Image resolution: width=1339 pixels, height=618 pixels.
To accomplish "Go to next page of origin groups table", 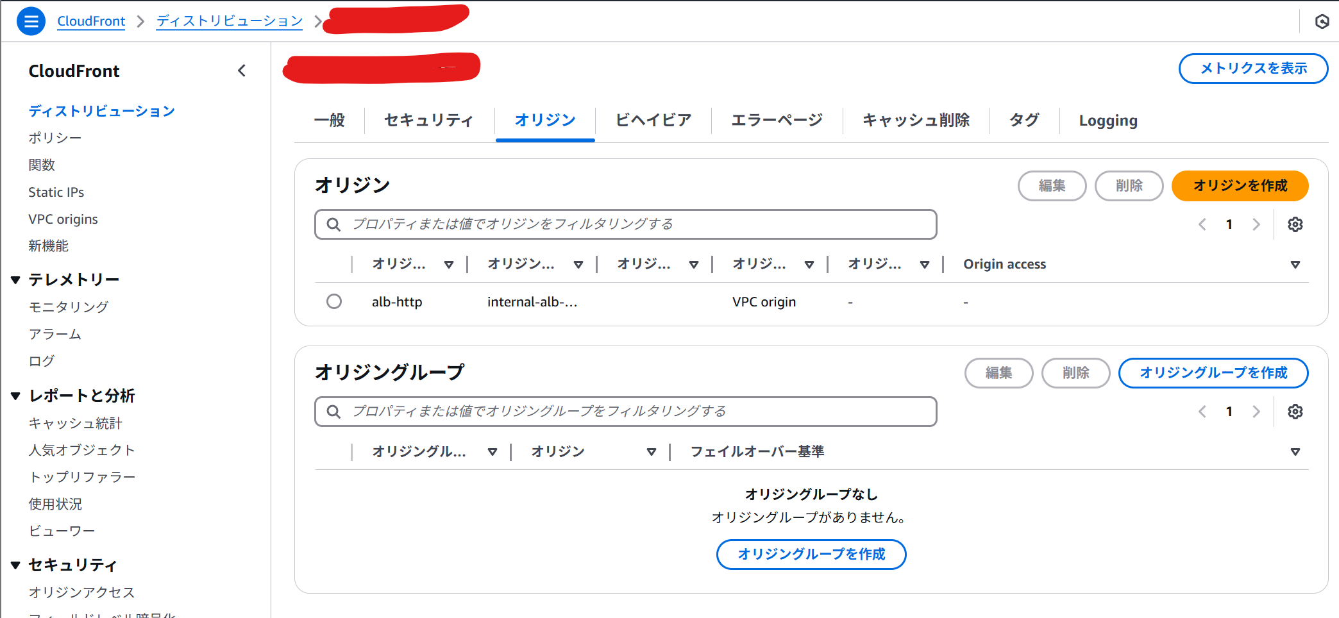I will 1256,412.
